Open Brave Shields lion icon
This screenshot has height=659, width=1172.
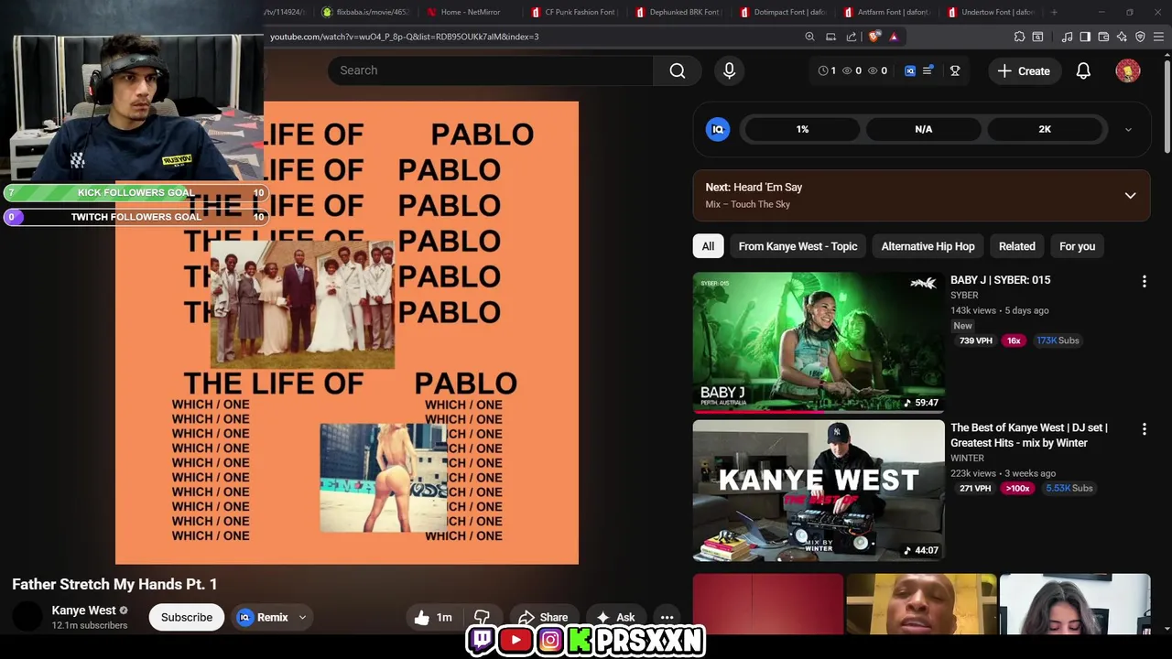[x=874, y=37]
